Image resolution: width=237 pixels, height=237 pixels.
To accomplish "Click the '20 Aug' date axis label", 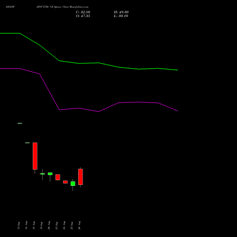I will click(49, 226).
